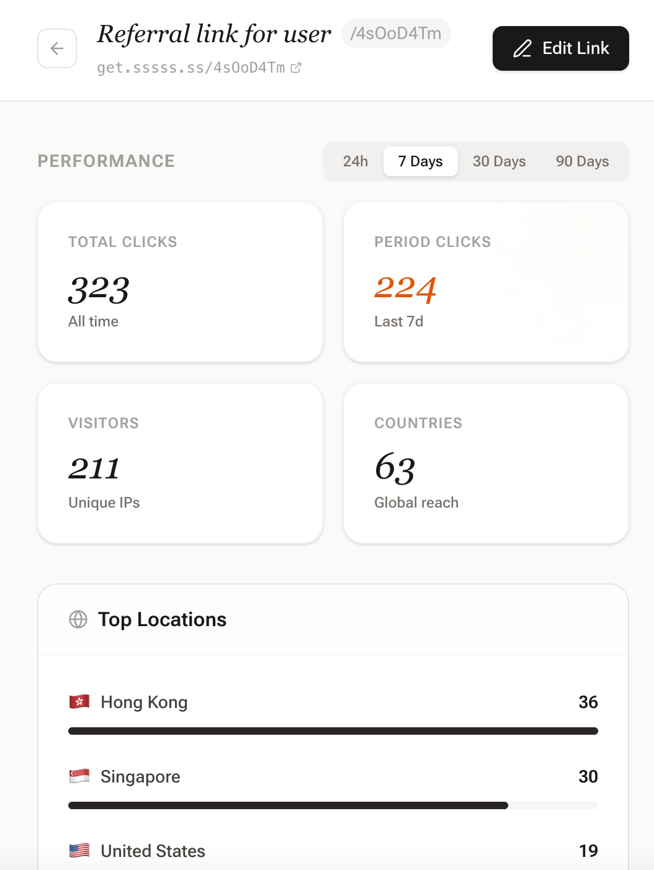Open the get.sssss.ss/4sOoD4Tm link

[191, 68]
